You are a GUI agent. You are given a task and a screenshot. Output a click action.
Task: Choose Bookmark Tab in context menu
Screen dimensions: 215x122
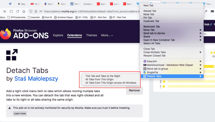point(172,27)
